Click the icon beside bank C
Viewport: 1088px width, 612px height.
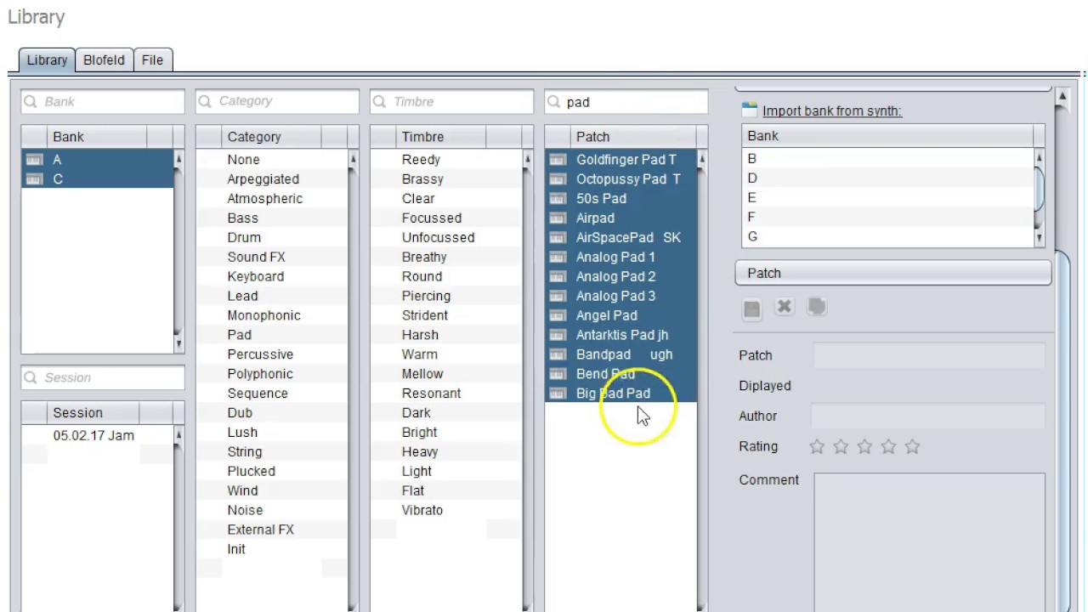click(x=34, y=179)
